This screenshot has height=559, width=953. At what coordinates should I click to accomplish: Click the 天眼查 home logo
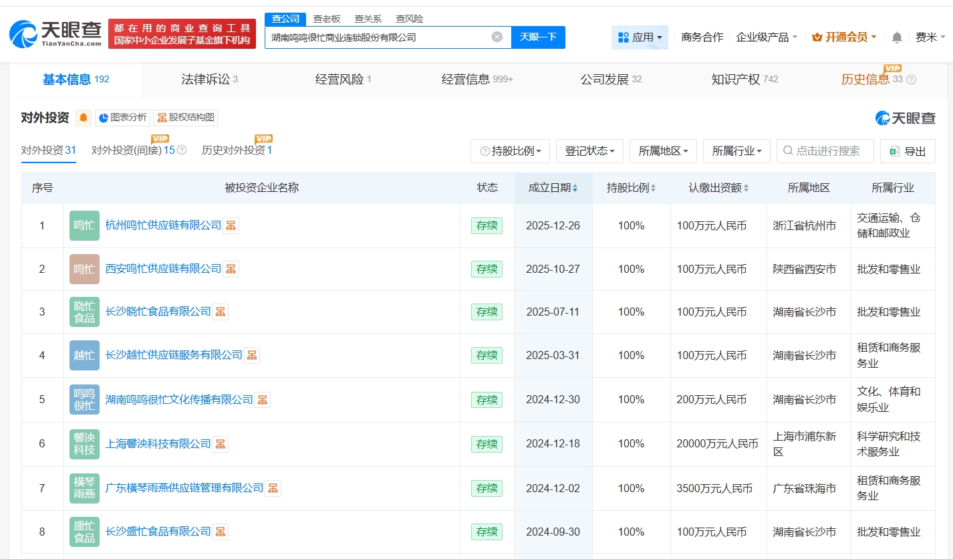[x=56, y=33]
